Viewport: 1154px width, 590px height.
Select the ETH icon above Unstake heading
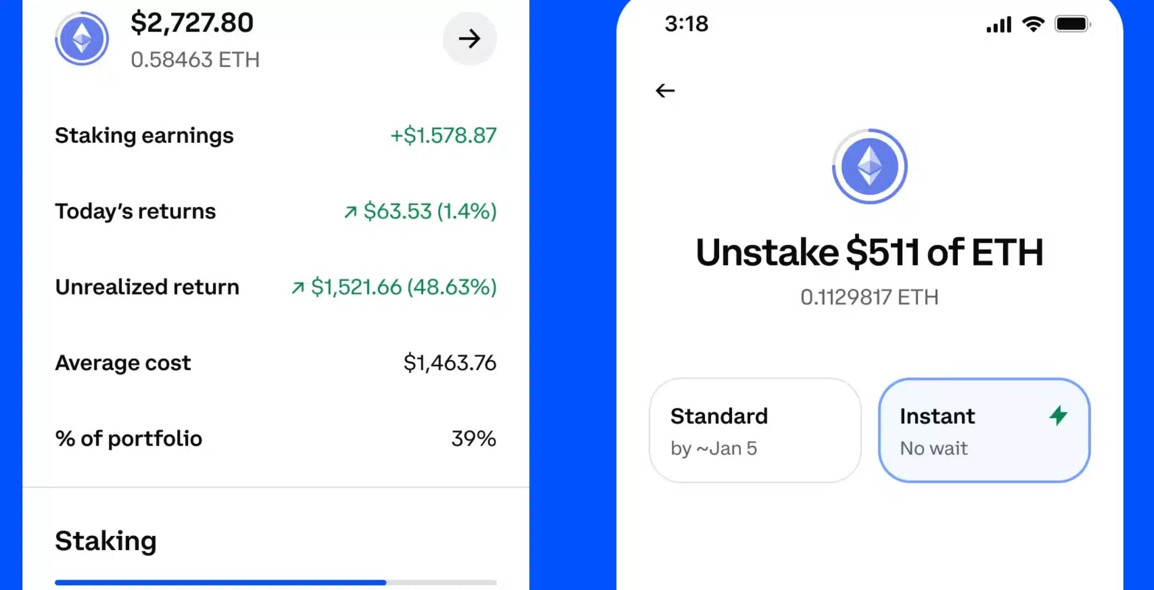tap(868, 167)
